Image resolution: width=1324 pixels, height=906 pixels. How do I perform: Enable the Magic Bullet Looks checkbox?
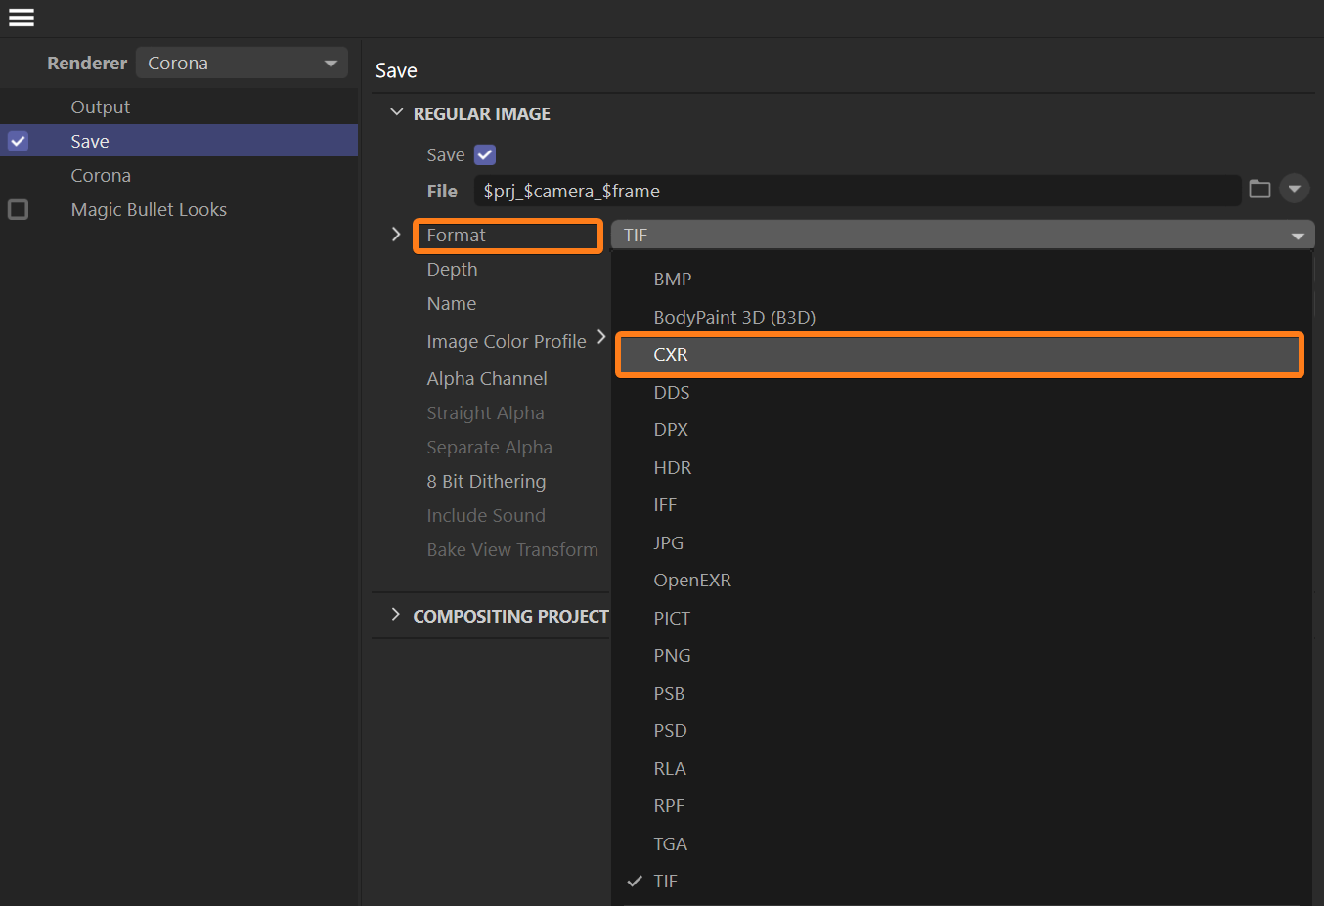coord(18,209)
